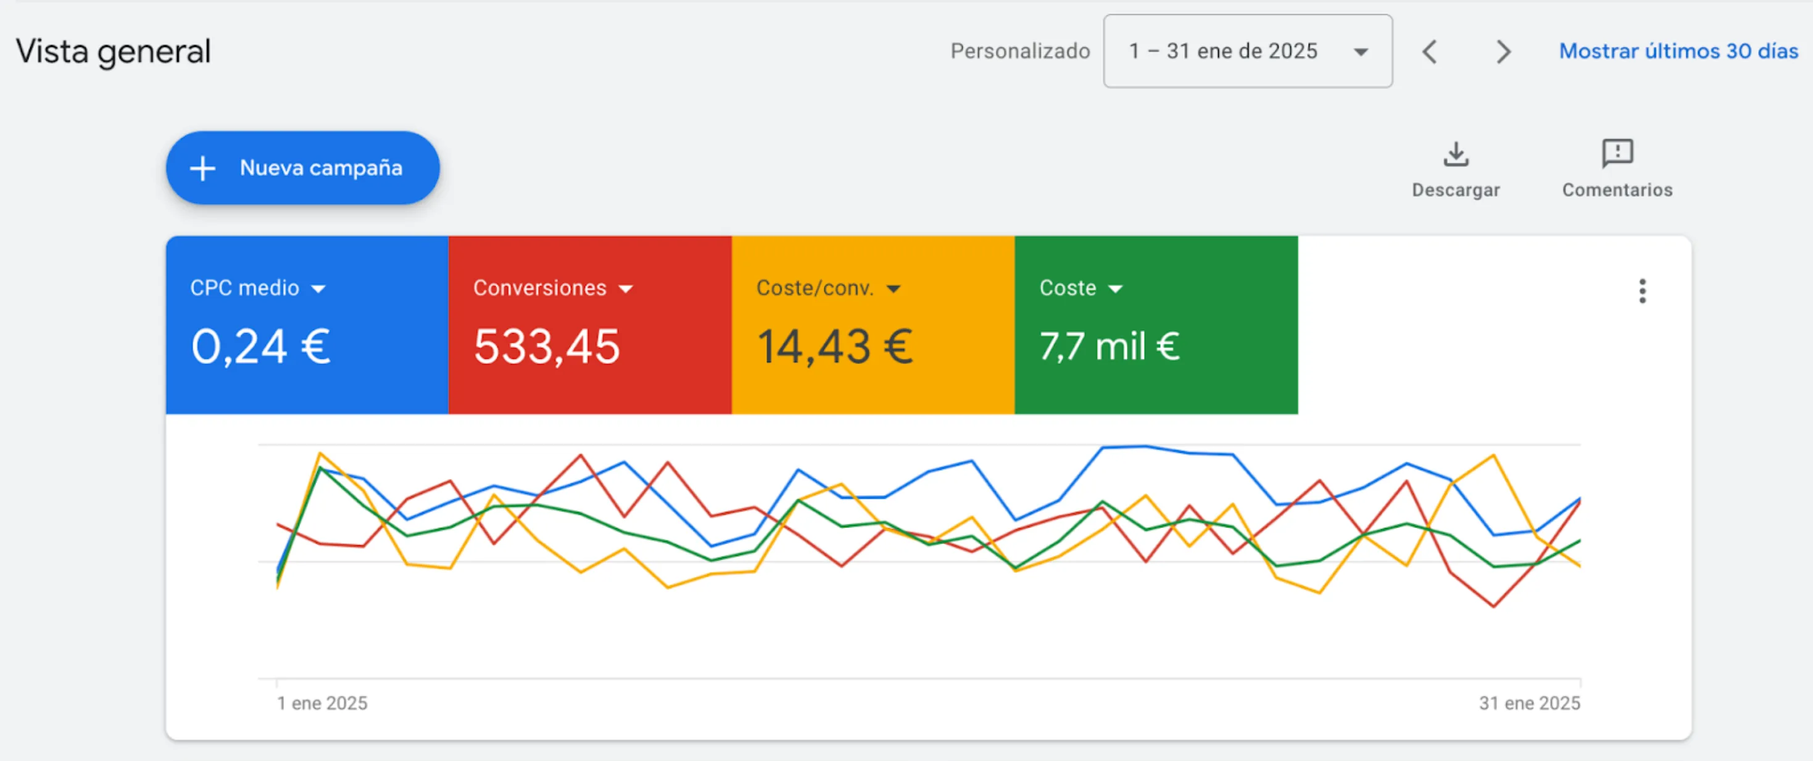Click Mostrar últimos 30 días link

coord(1678,51)
